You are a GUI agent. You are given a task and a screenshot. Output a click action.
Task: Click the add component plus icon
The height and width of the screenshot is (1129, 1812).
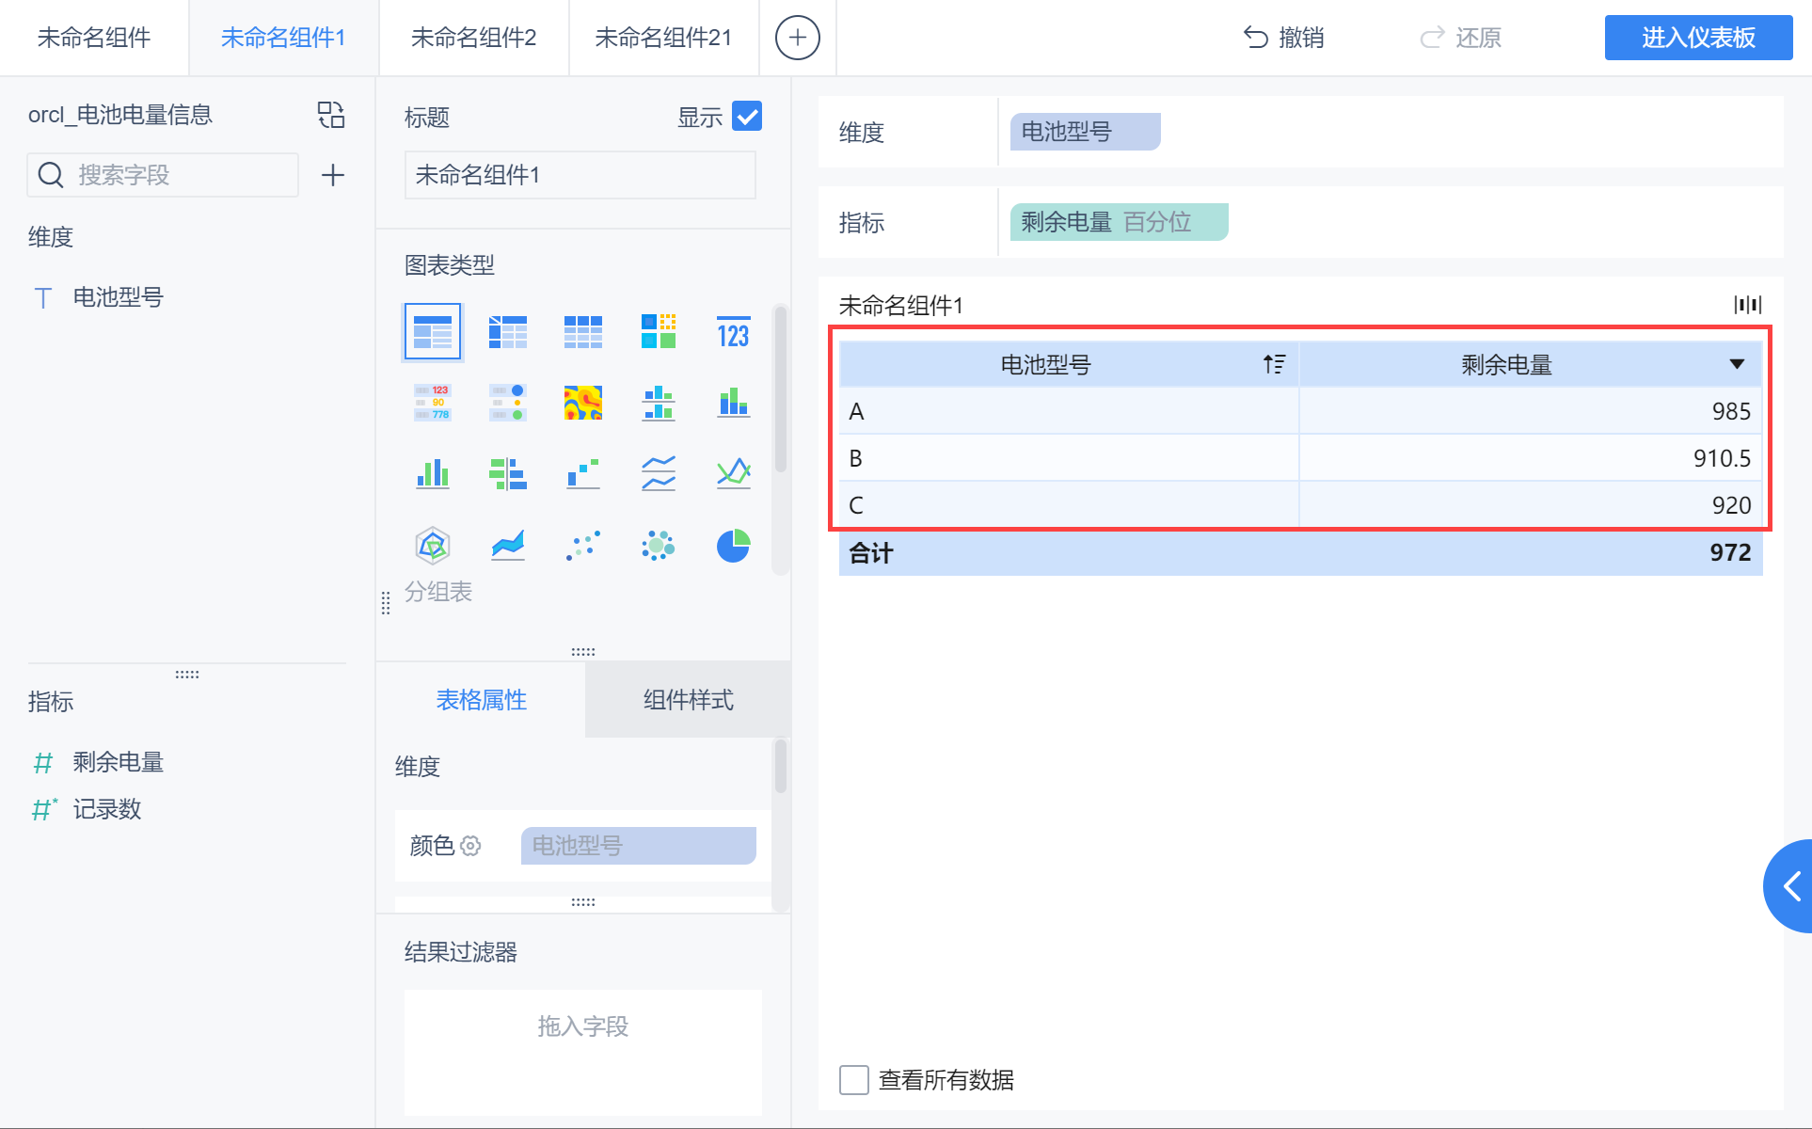tap(797, 38)
